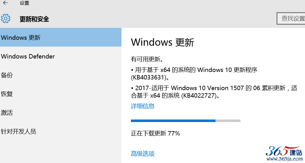Click the 更新和安全 page heading
This screenshot has width=305, height=163.
[34, 19]
